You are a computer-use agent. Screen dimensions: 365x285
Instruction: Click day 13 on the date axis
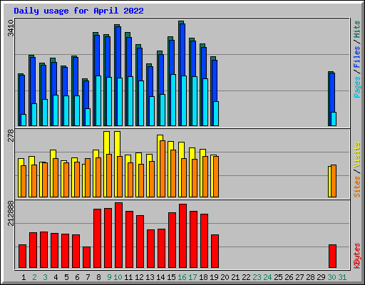click(x=150, y=277)
